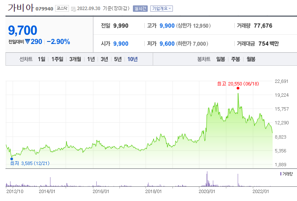
Task: Click the current price 9,700
Action: 23,30
